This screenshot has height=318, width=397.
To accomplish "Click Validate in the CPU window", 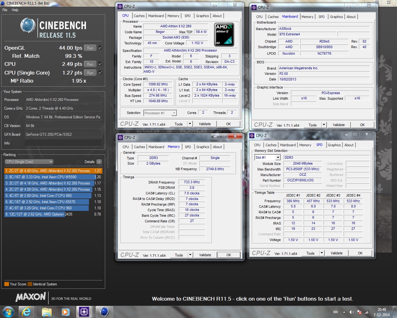I will pyautogui.click(x=205, y=124).
